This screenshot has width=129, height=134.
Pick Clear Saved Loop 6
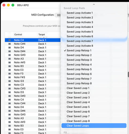[94, 111]
